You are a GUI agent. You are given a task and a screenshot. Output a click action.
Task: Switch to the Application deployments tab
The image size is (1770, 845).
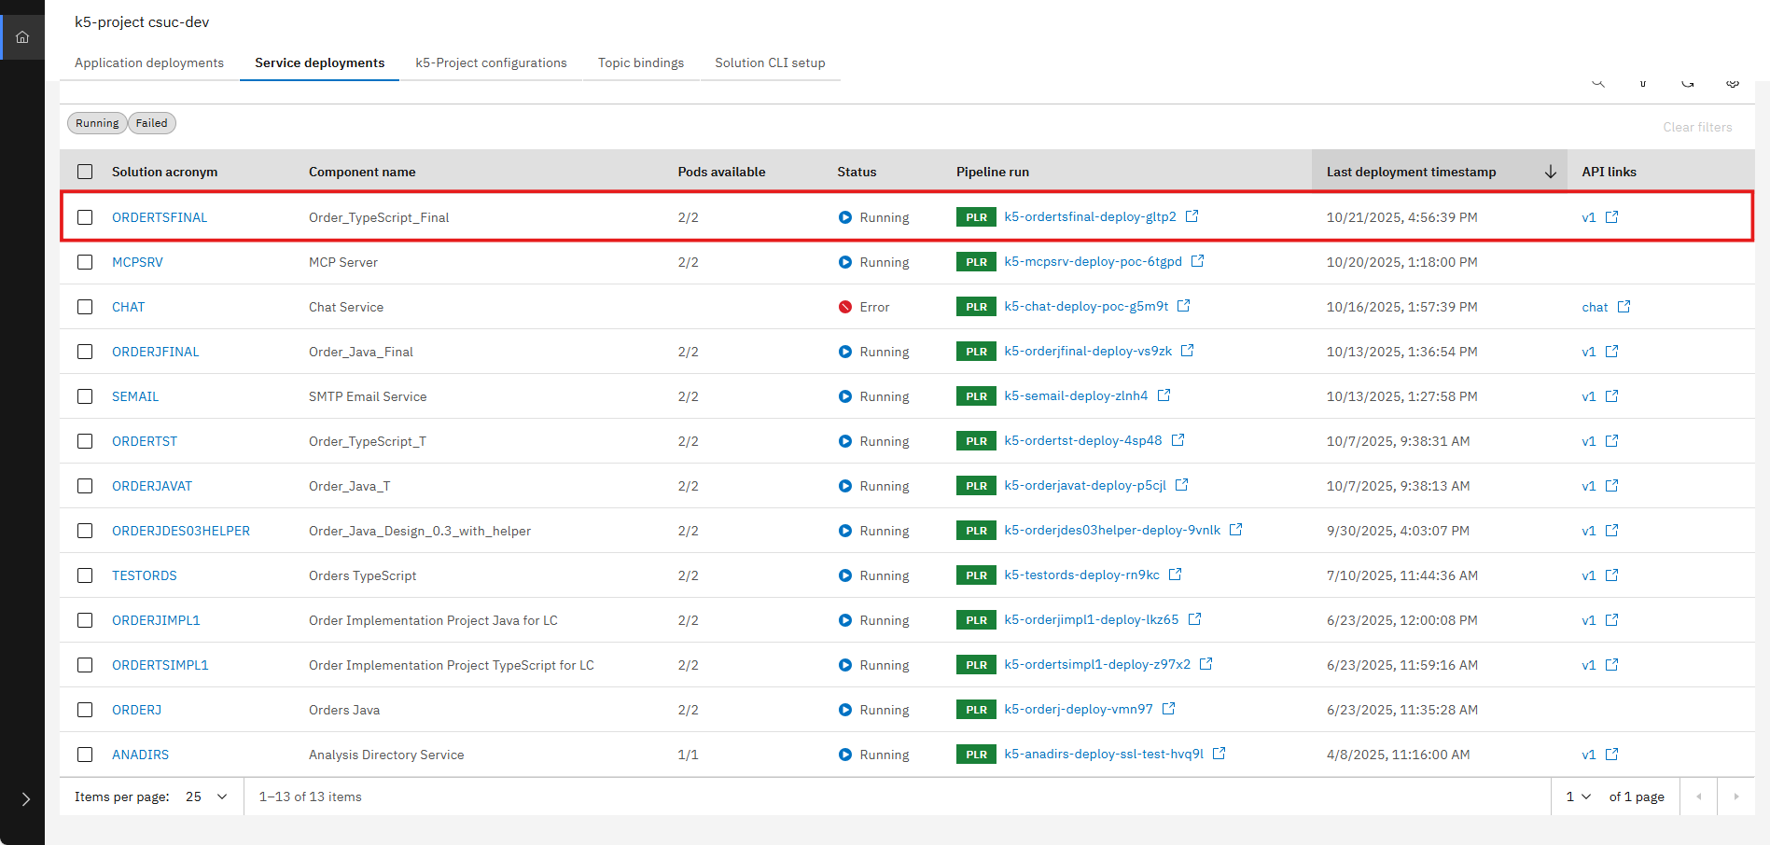click(x=148, y=62)
